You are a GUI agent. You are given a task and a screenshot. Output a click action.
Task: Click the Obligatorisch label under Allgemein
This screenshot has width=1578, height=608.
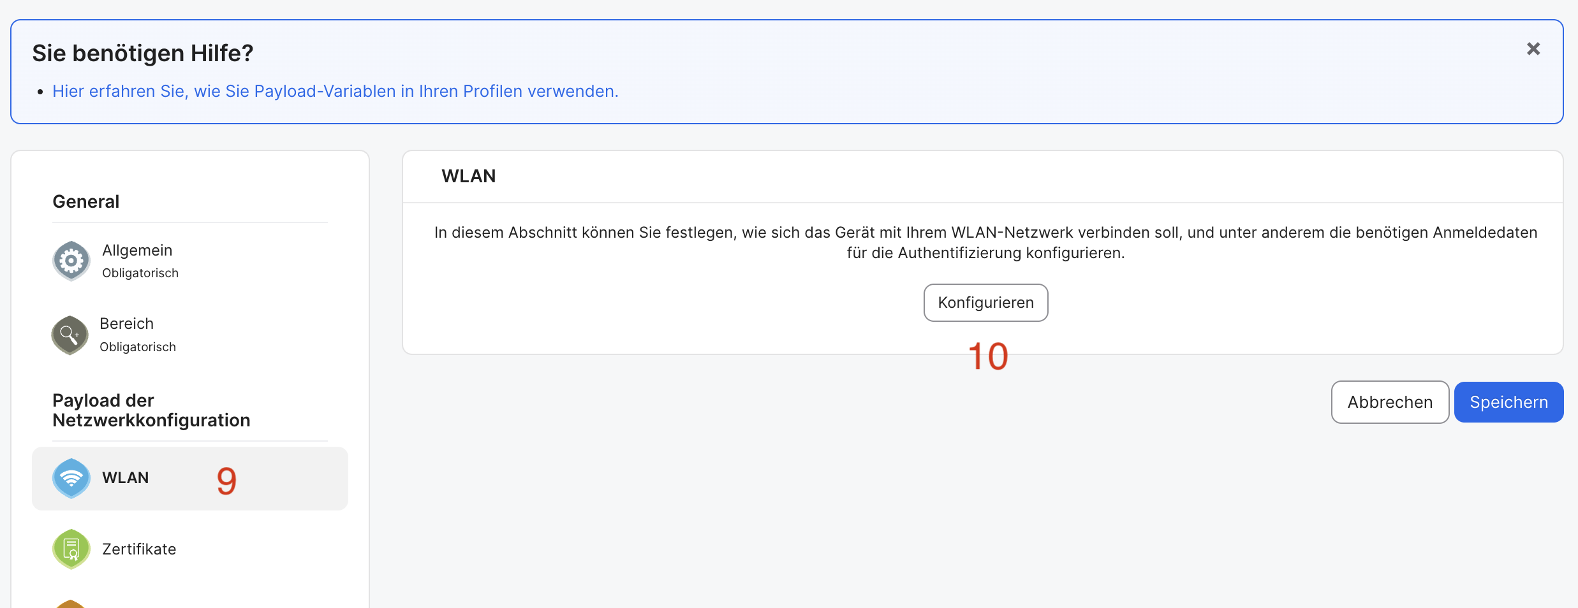pyautogui.click(x=140, y=273)
